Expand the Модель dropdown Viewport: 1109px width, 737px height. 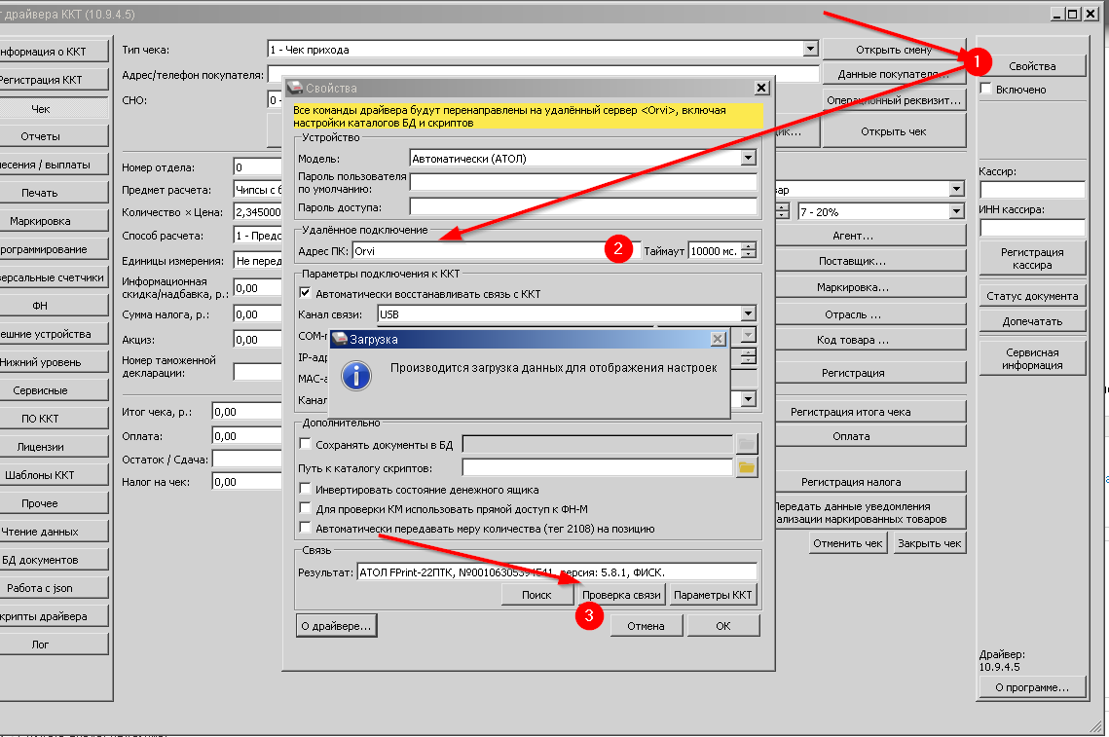747,158
